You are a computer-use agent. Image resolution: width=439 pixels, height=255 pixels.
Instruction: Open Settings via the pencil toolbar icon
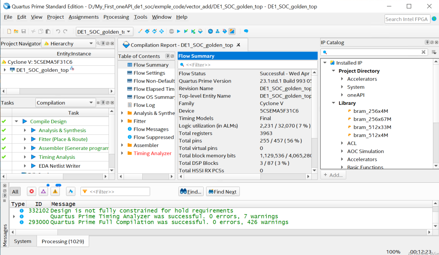(140, 31)
